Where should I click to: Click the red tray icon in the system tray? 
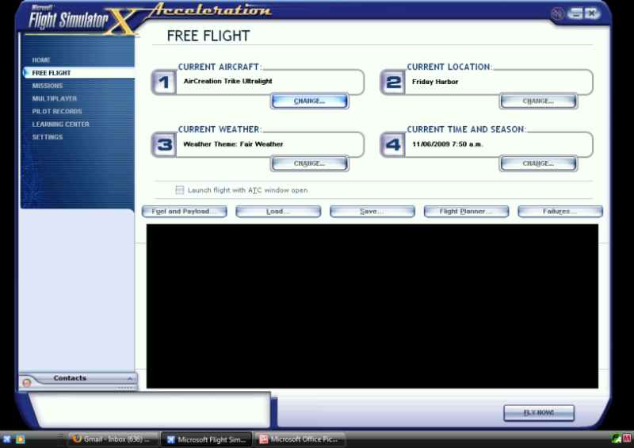coord(627,438)
